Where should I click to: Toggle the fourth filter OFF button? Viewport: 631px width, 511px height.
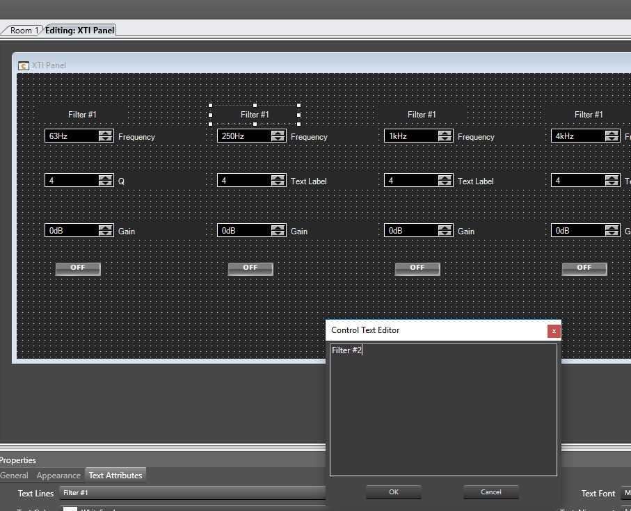point(584,268)
